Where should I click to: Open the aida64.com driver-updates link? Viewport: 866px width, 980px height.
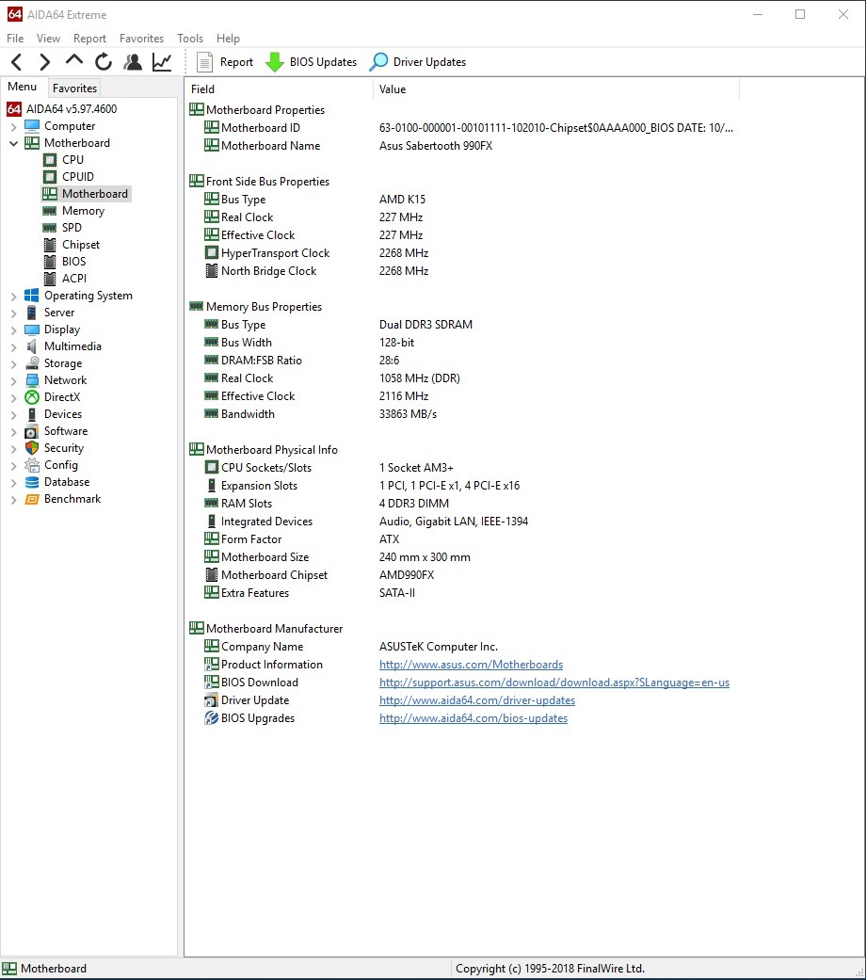coord(477,700)
